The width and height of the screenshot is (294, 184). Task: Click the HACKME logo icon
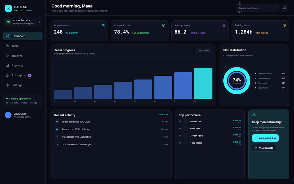(x=8, y=8)
